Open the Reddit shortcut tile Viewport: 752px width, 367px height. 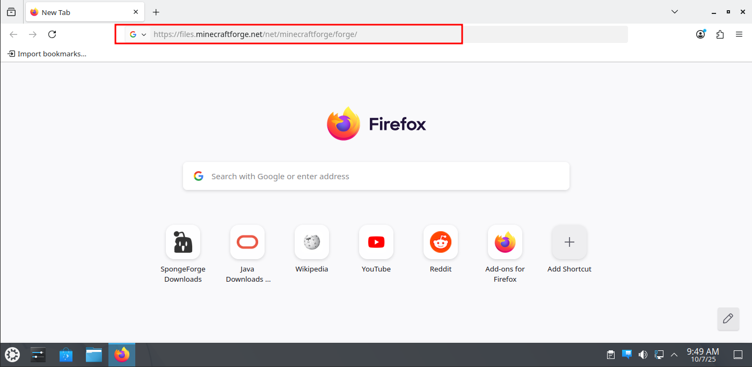(x=440, y=243)
